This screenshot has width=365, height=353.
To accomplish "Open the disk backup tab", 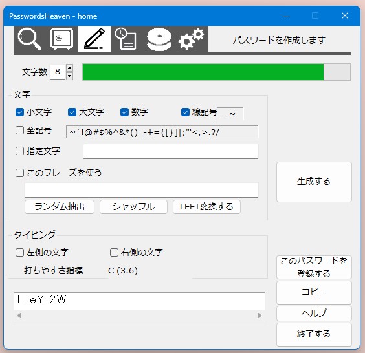I will pyautogui.click(x=159, y=39).
